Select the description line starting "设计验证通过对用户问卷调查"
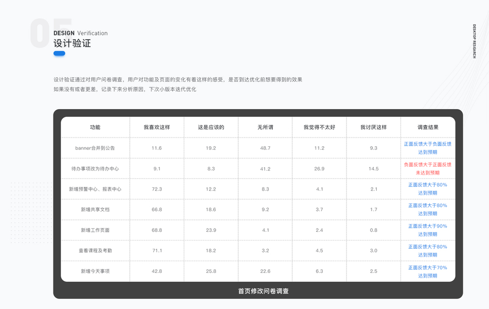This screenshot has height=309, width=489. coord(178,80)
